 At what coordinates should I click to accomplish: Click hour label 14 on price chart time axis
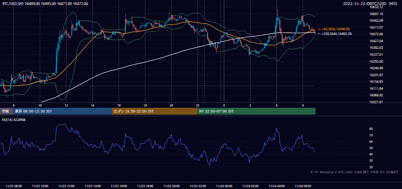[x=92, y=105]
